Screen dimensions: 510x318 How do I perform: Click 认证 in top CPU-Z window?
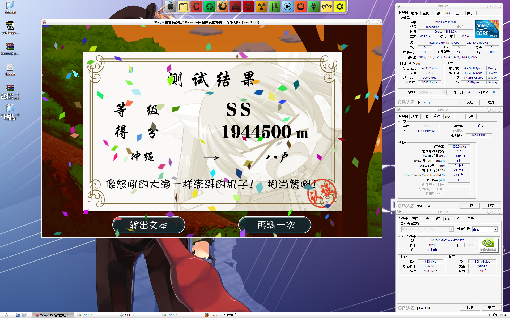(470, 102)
